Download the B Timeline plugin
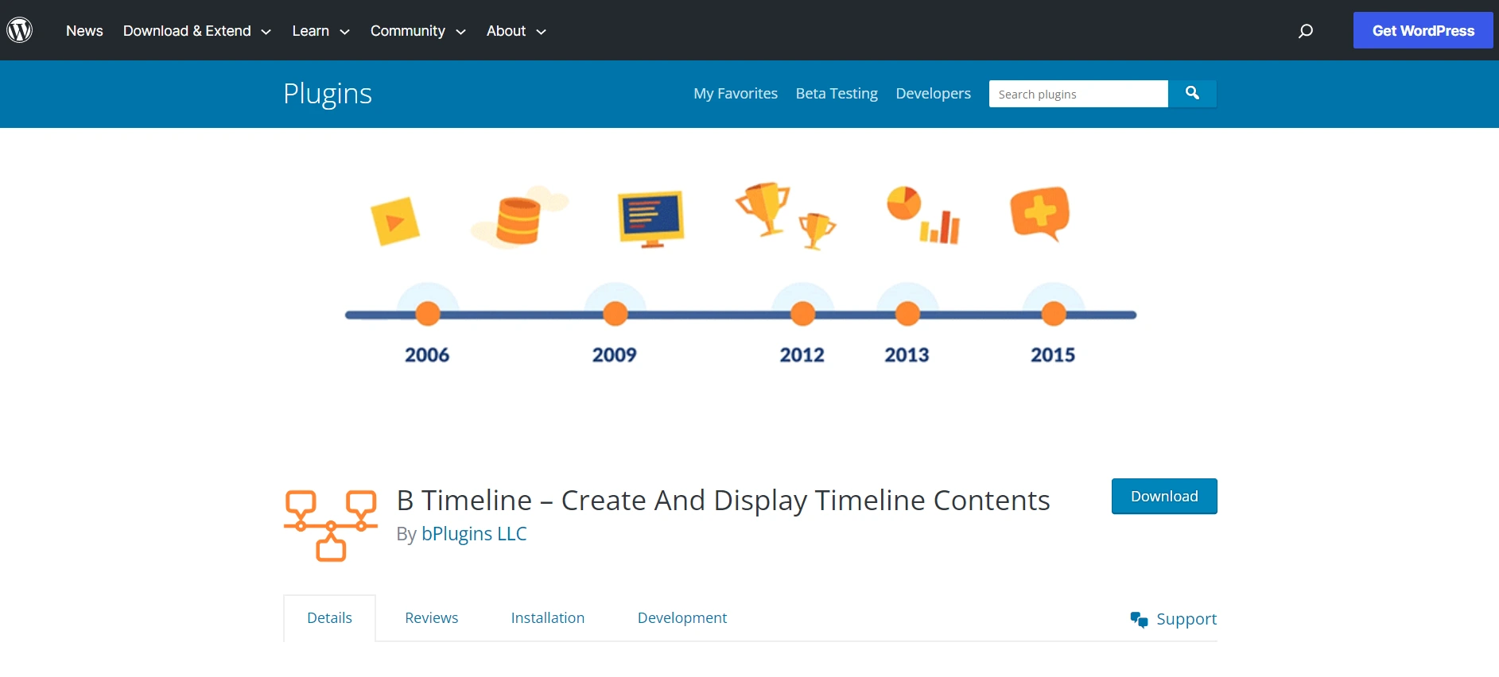The height and width of the screenshot is (677, 1499). (x=1164, y=496)
